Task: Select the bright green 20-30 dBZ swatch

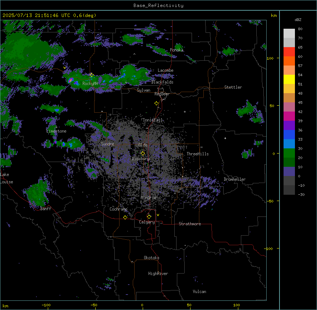Action: [289, 153]
